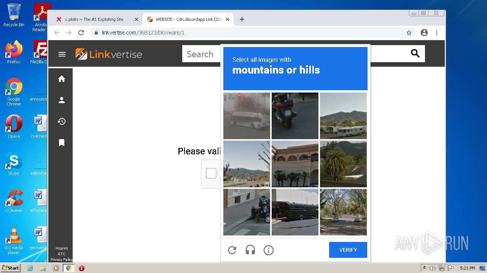Switch to the x.ploits tab
The image size is (487, 273).
(94, 19)
